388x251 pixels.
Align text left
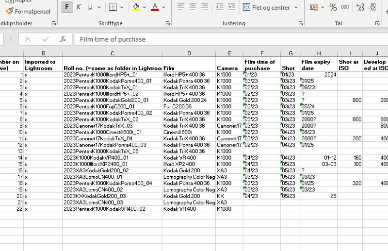click(x=181, y=7)
